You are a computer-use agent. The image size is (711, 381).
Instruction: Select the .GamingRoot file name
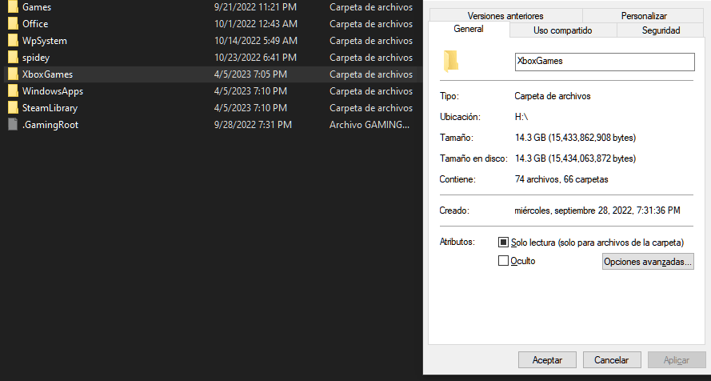click(50, 125)
